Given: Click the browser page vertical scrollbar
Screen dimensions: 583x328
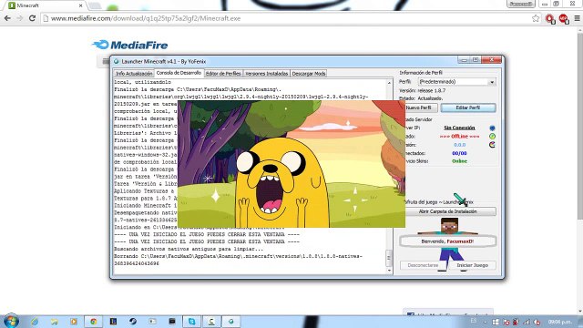Looking at the screenshot, I should coord(579,126).
